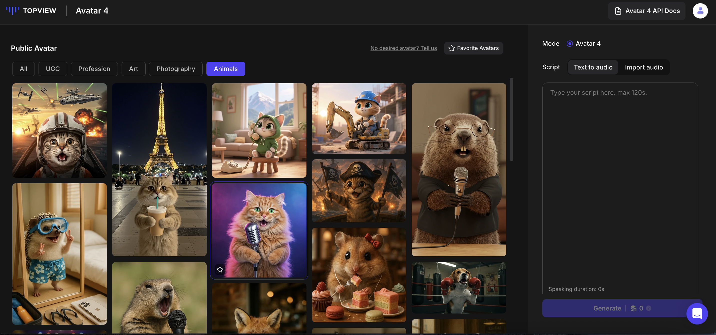Open No desired avatar? Tell us link
Image resolution: width=716 pixels, height=335 pixels.
pos(403,48)
